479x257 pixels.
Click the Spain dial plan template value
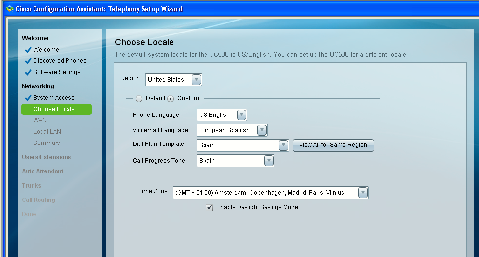coord(207,145)
